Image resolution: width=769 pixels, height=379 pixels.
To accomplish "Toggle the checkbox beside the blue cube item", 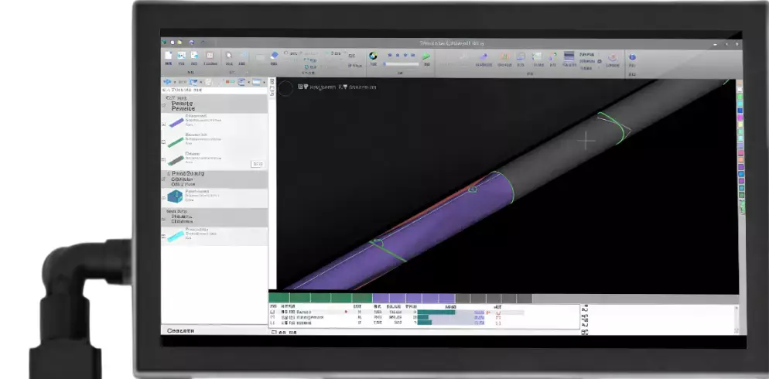I will point(164,198).
